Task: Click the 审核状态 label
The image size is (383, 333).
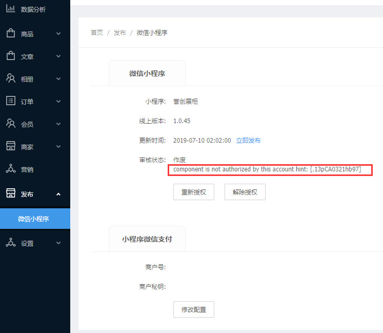Action: click(x=152, y=160)
